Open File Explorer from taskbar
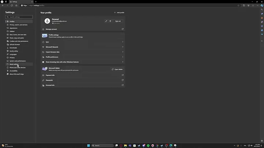The image size is (264, 148). (125, 145)
